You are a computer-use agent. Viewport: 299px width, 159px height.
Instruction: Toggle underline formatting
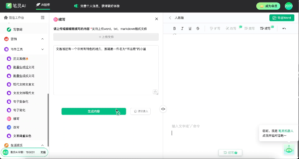click(x=190, y=28)
